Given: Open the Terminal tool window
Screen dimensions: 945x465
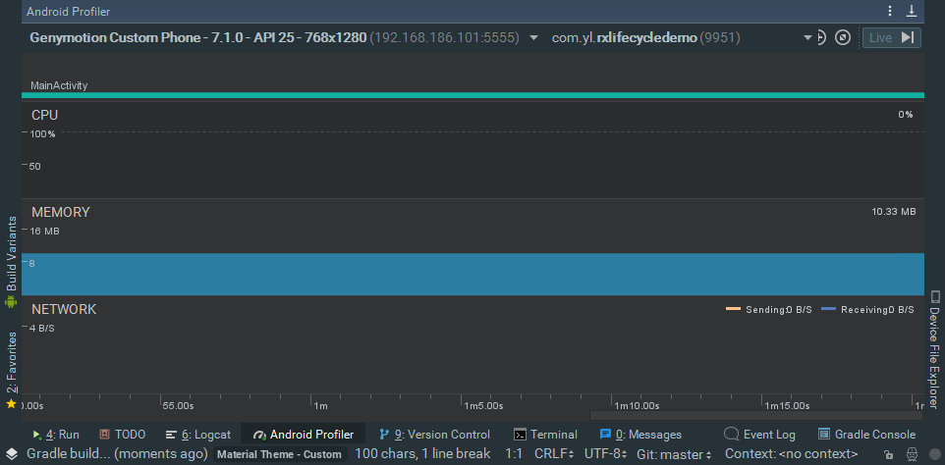Looking at the screenshot, I should click(545, 435).
